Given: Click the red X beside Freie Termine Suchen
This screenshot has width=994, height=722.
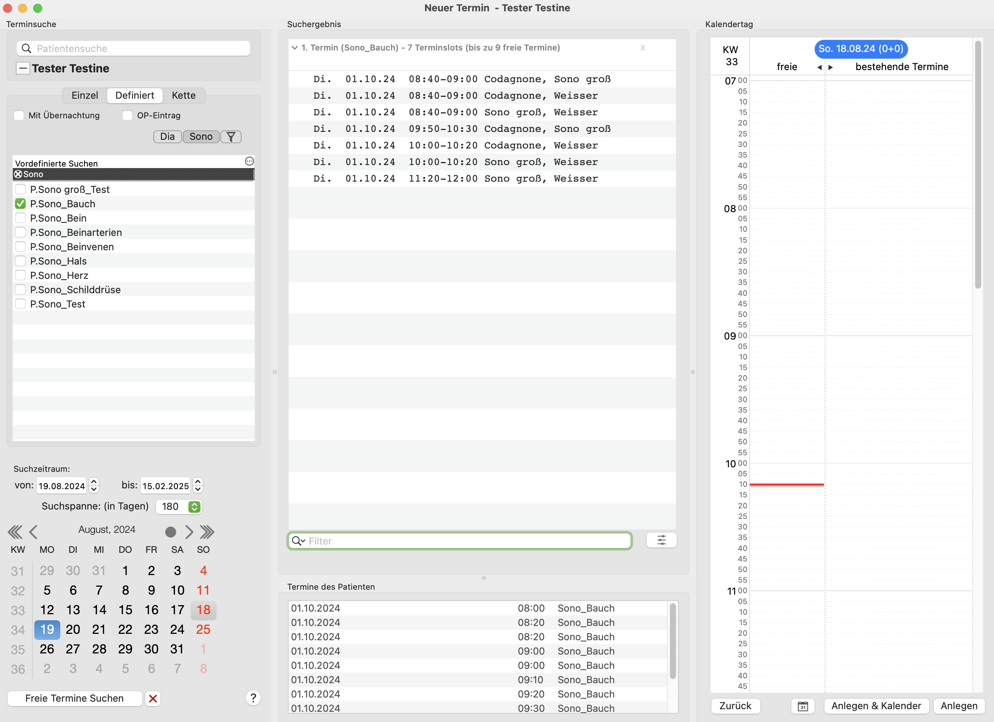Looking at the screenshot, I should [153, 698].
